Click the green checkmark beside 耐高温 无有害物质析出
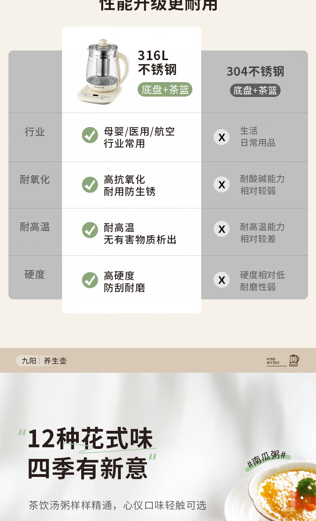The height and width of the screenshot is (521, 316). coord(90,230)
